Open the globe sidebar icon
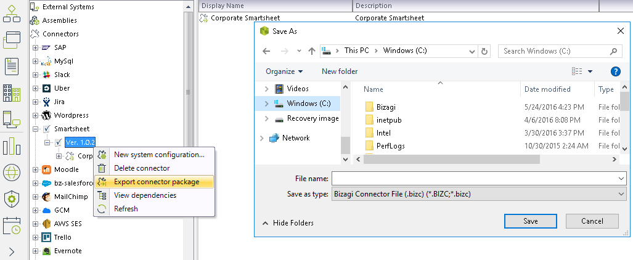Screen dimensions: 633x260 point(12,173)
